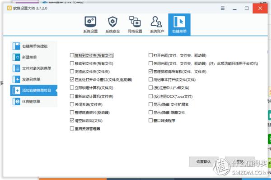Enable 复制到文件夹(所有文件) checkbox

pos(72,55)
